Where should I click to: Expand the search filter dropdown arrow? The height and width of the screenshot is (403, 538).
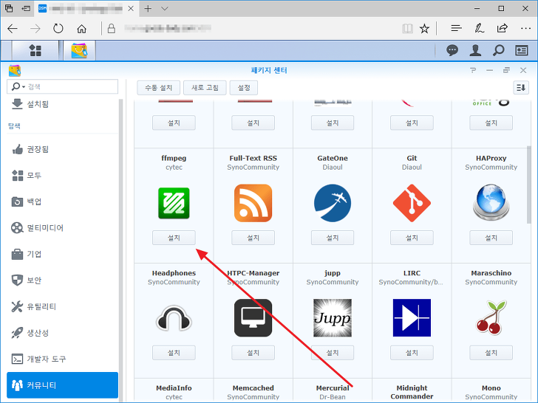click(x=24, y=87)
